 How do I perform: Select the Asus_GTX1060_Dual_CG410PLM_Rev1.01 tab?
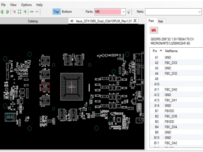[x=104, y=21]
